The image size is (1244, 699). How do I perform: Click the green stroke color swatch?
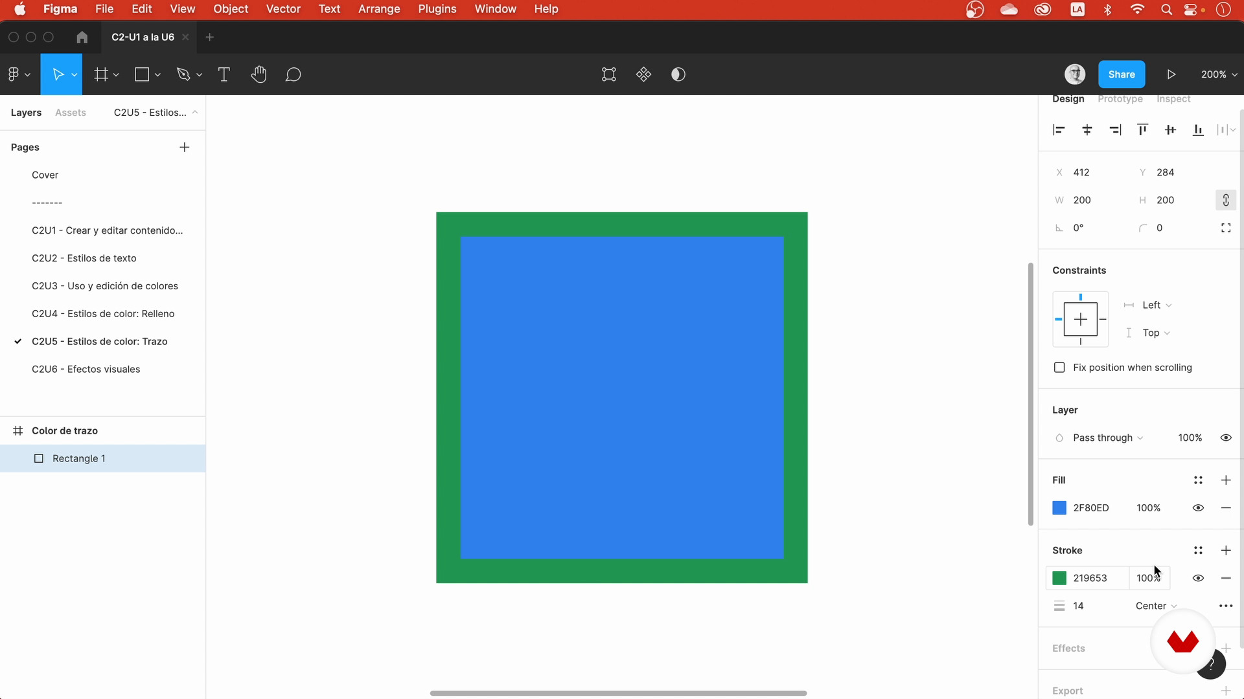pos(1059,578)
